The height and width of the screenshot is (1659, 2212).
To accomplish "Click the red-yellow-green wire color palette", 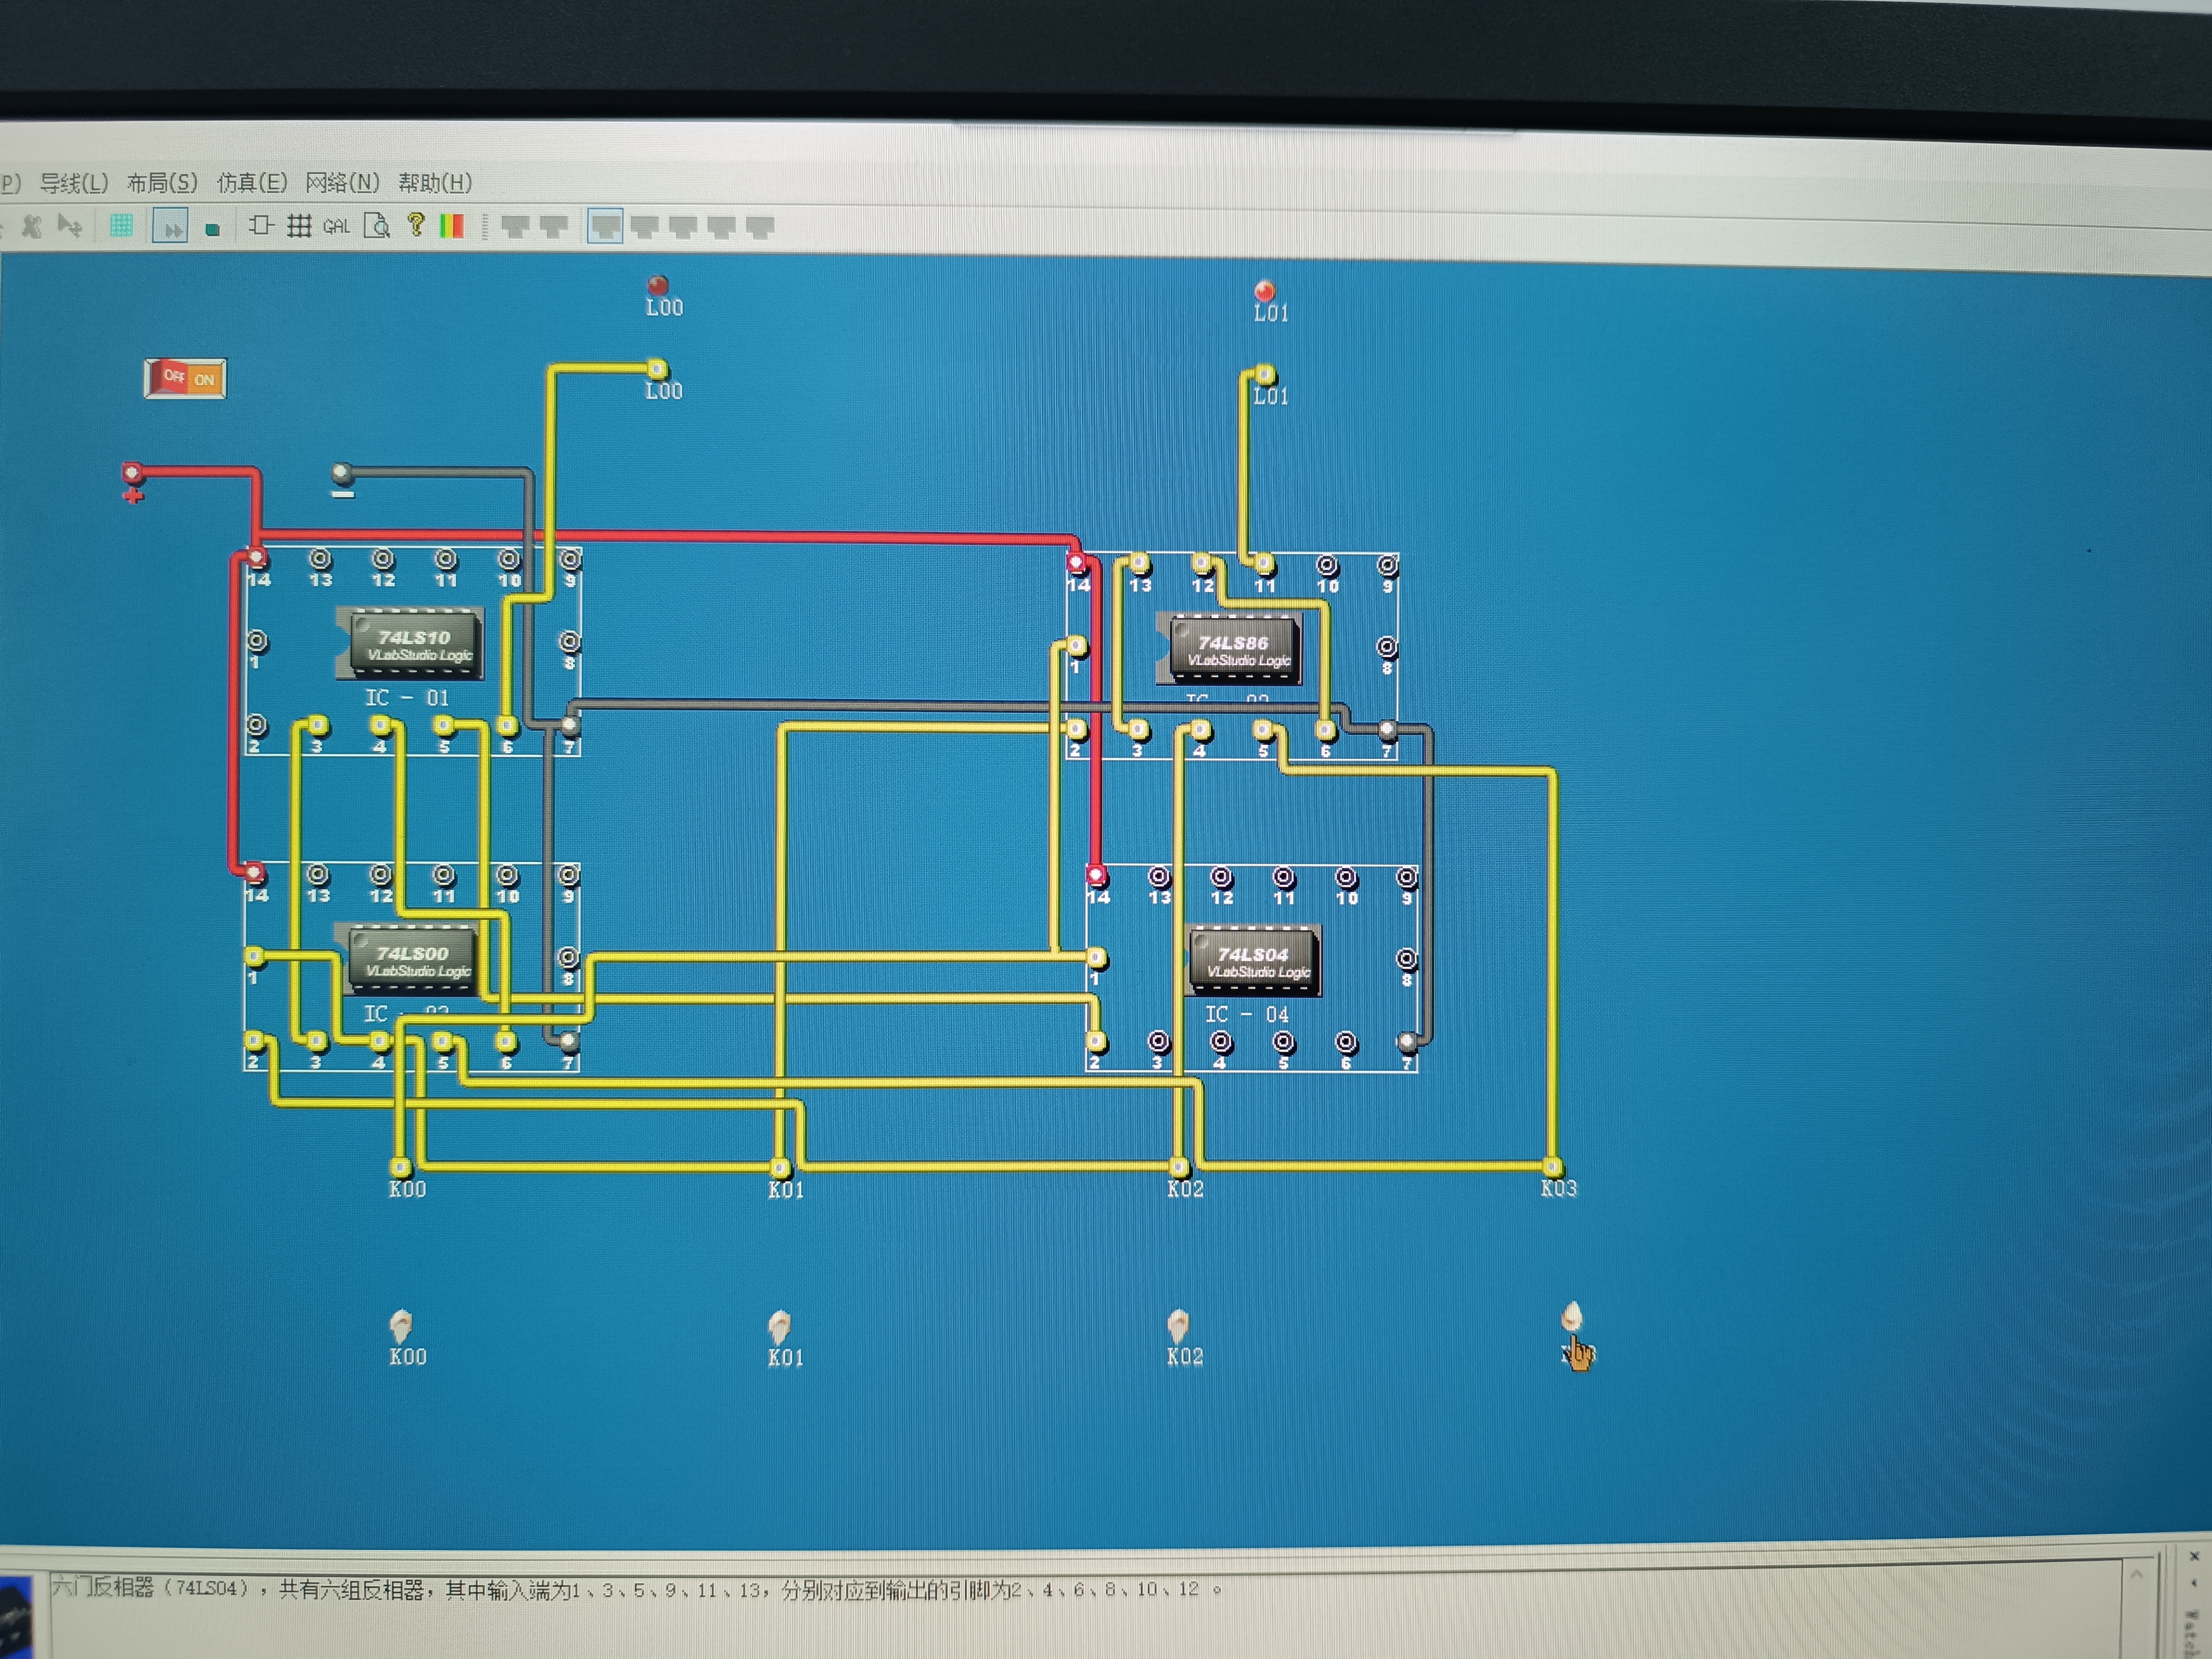I will [452, 226].
